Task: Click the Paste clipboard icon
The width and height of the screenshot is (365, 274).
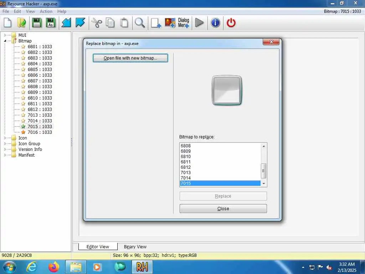Action: [x=124, y=23]
